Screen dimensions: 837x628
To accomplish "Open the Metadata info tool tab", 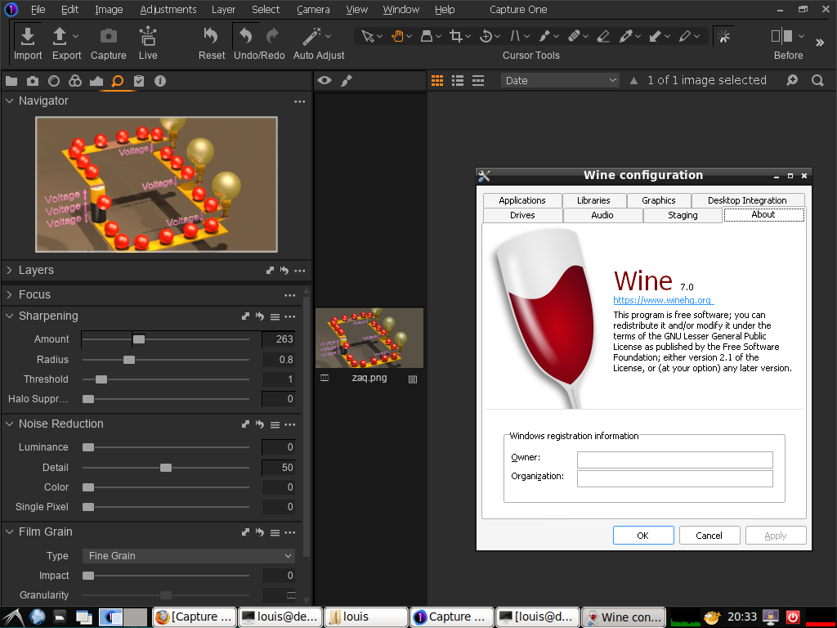I will pos(160,81).
